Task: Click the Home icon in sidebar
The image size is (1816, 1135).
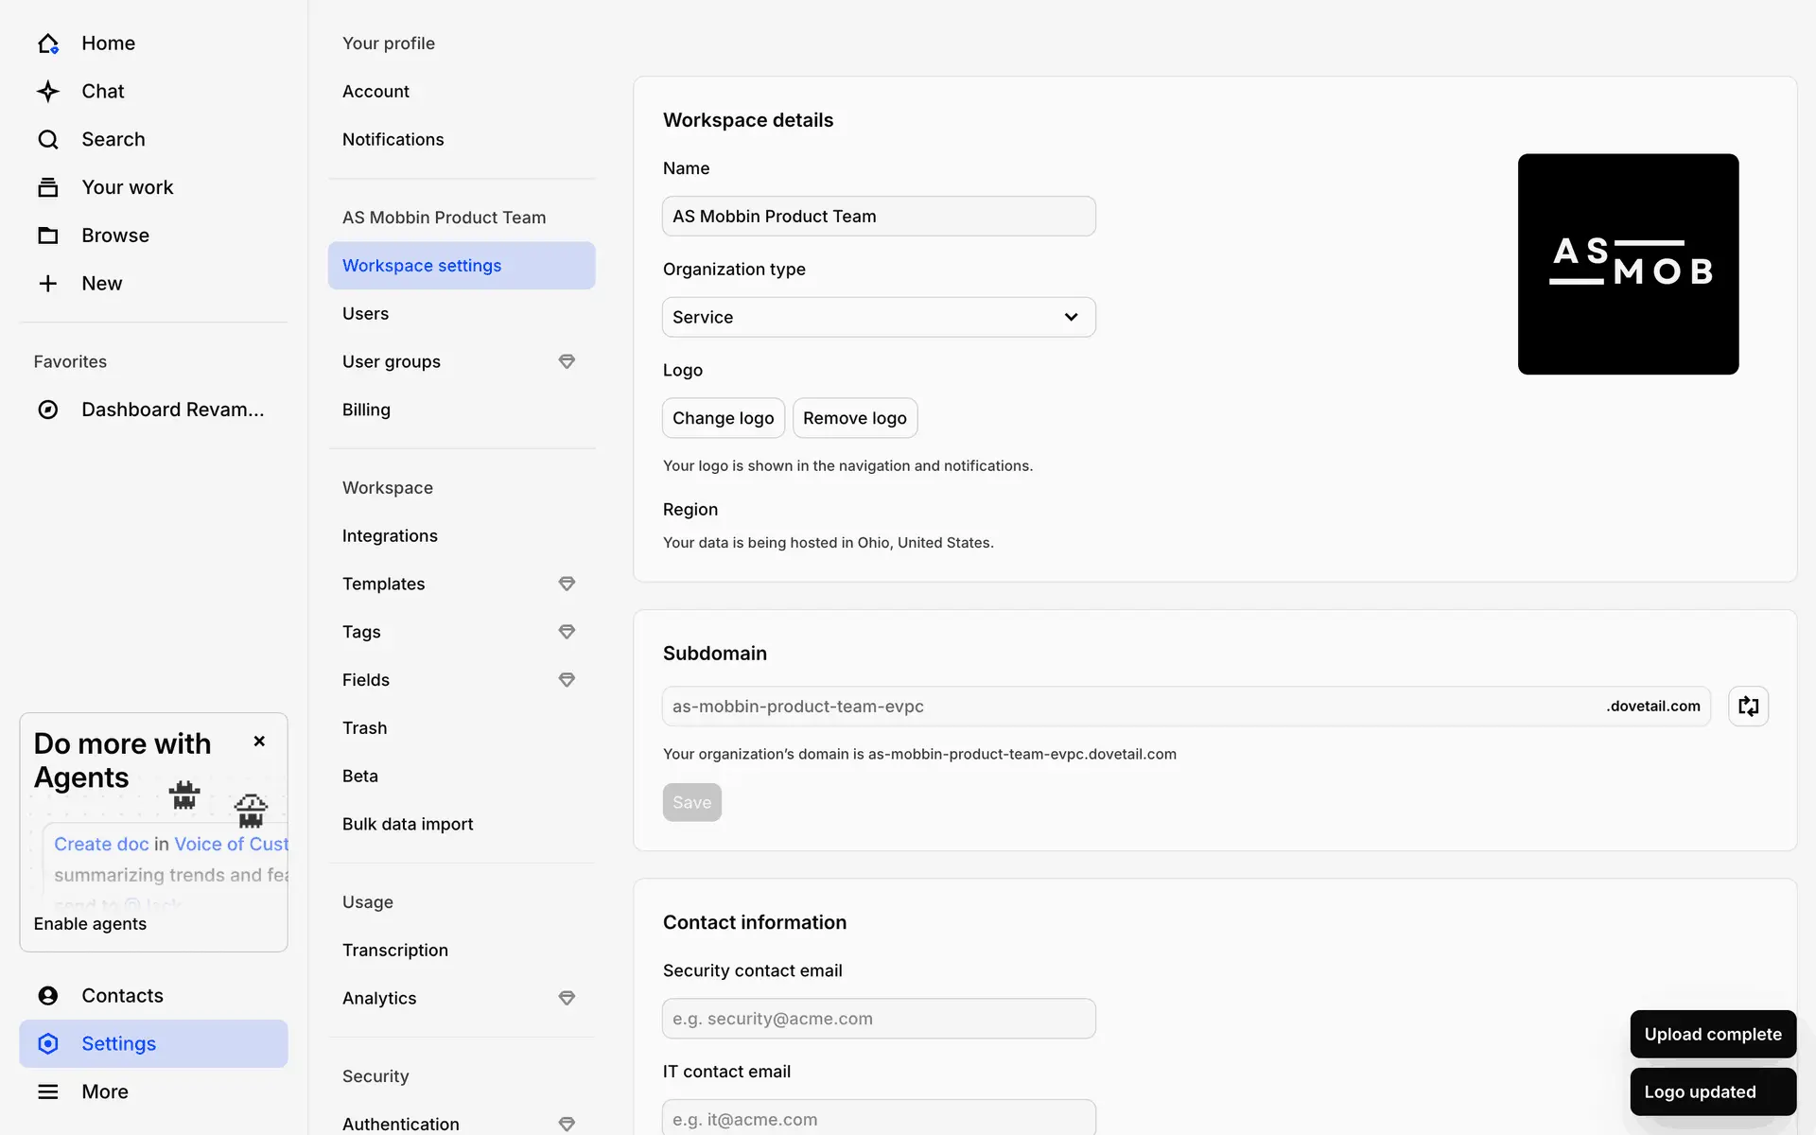Action: point(47,44)
